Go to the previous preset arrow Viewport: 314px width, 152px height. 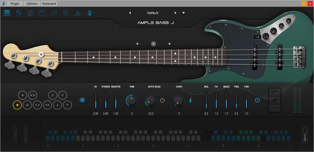tap(130, 13)
